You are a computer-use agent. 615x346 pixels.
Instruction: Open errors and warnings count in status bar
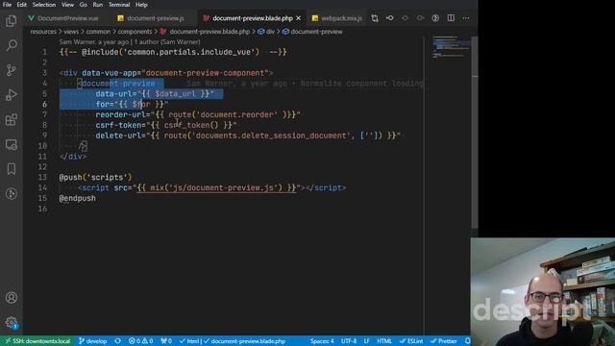[141, 341]
